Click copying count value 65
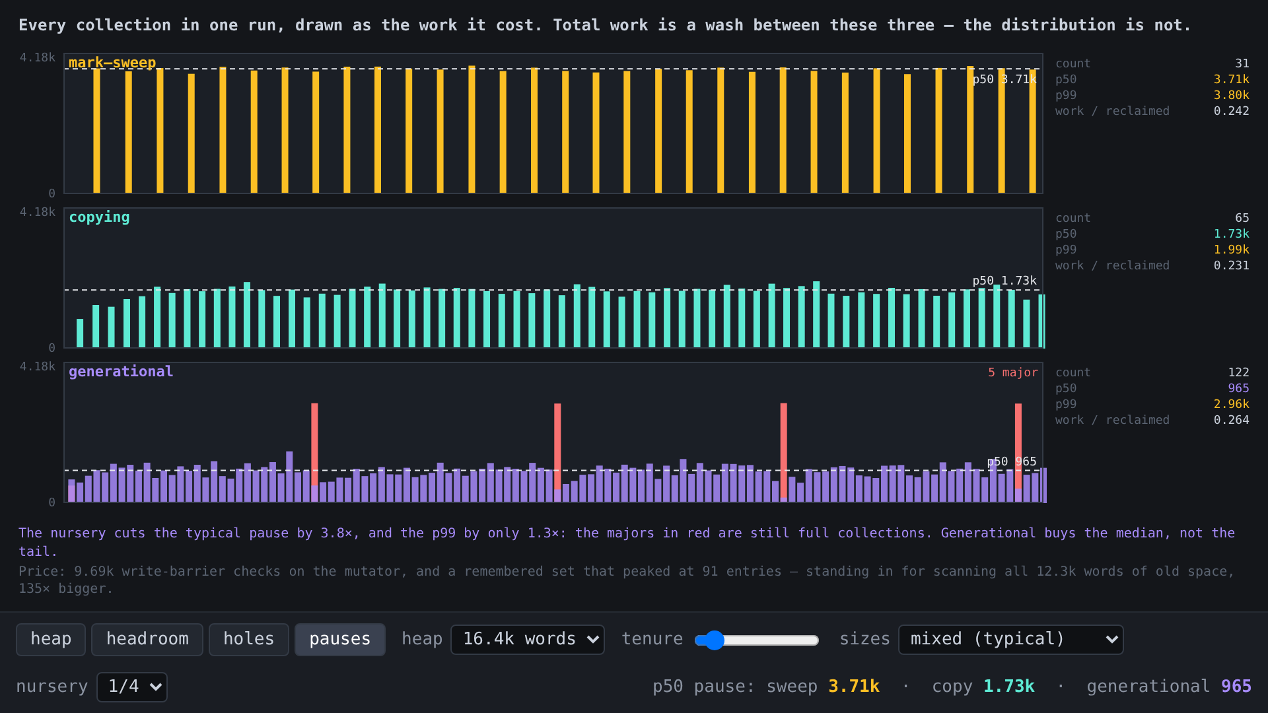This screenshot has height=713, width=1268. pos(1242,218)
